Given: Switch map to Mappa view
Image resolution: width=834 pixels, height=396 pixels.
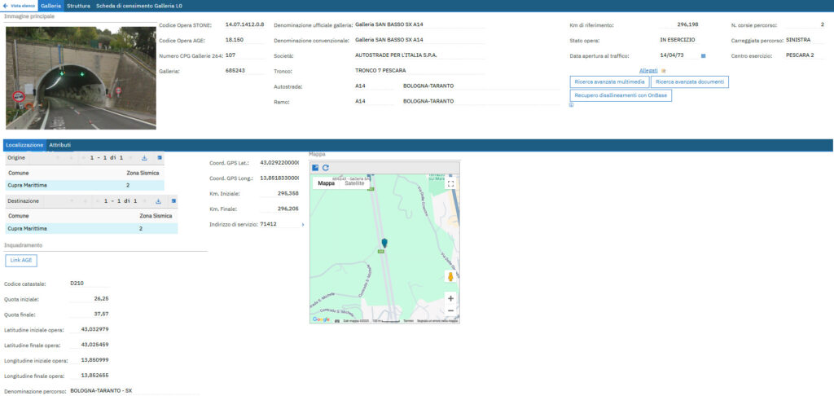Looking at the screenshot, I should tap(326, 183).
